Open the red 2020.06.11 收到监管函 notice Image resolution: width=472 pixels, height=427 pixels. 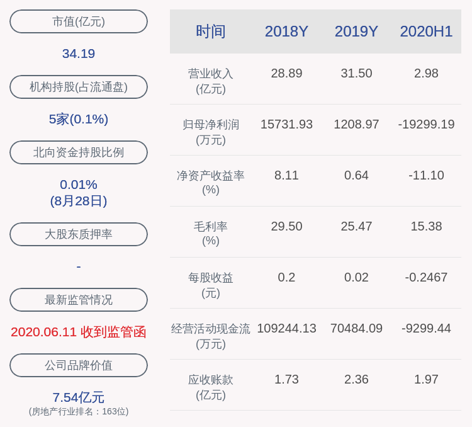[x=79, y=332]
